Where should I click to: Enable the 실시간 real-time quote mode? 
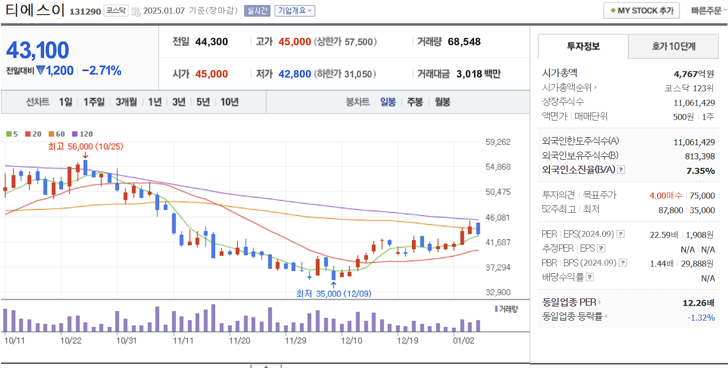point(257,11)
